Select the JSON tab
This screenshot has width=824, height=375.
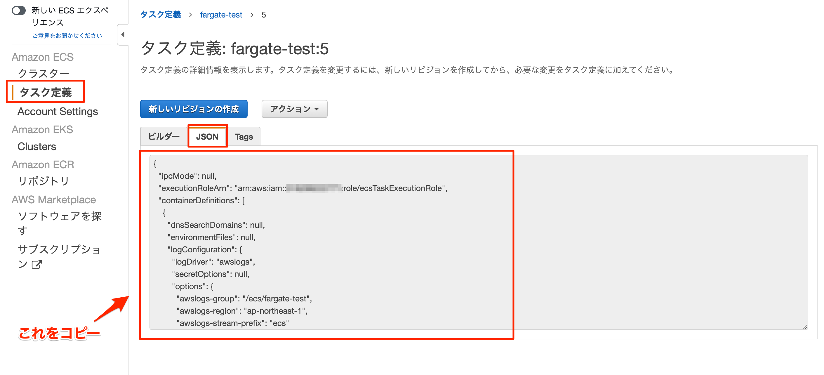click(x=207, y=136)
